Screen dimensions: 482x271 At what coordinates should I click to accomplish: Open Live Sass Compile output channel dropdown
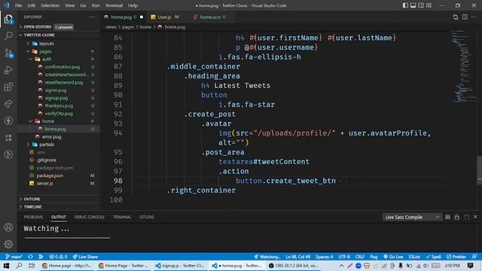point(412,218)
